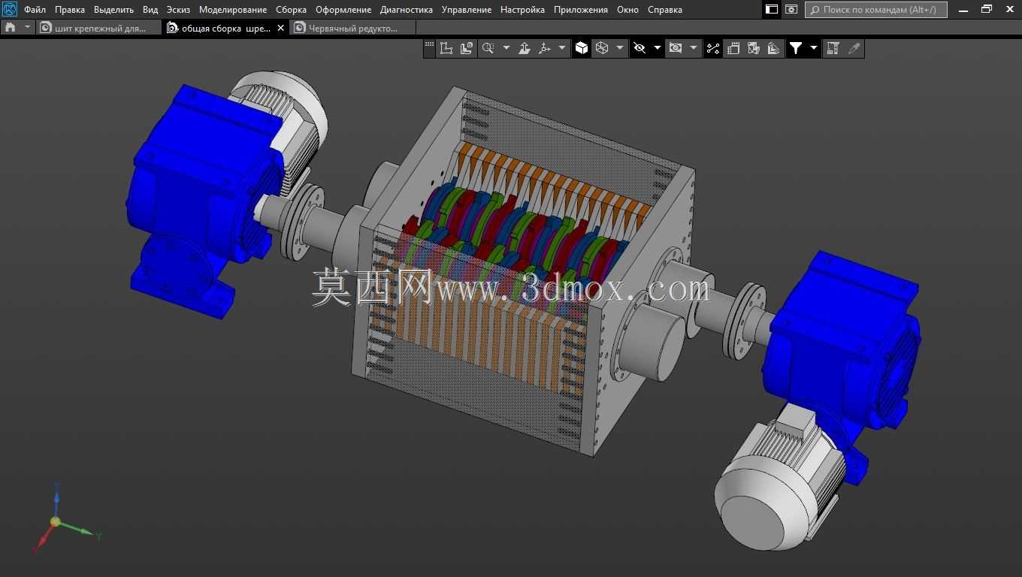Click the orientation with marker icon

click(x=467, y=48)
